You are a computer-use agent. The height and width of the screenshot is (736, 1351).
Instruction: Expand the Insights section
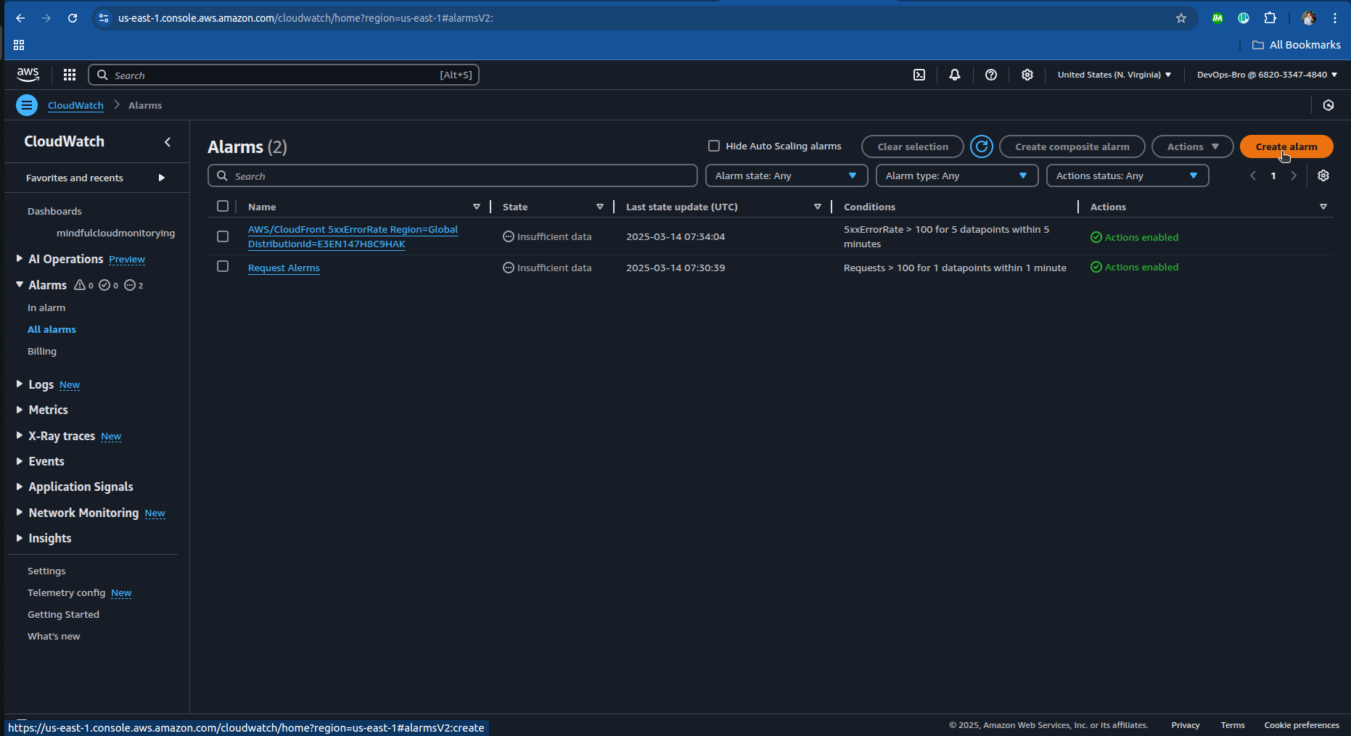pos(20,537)
